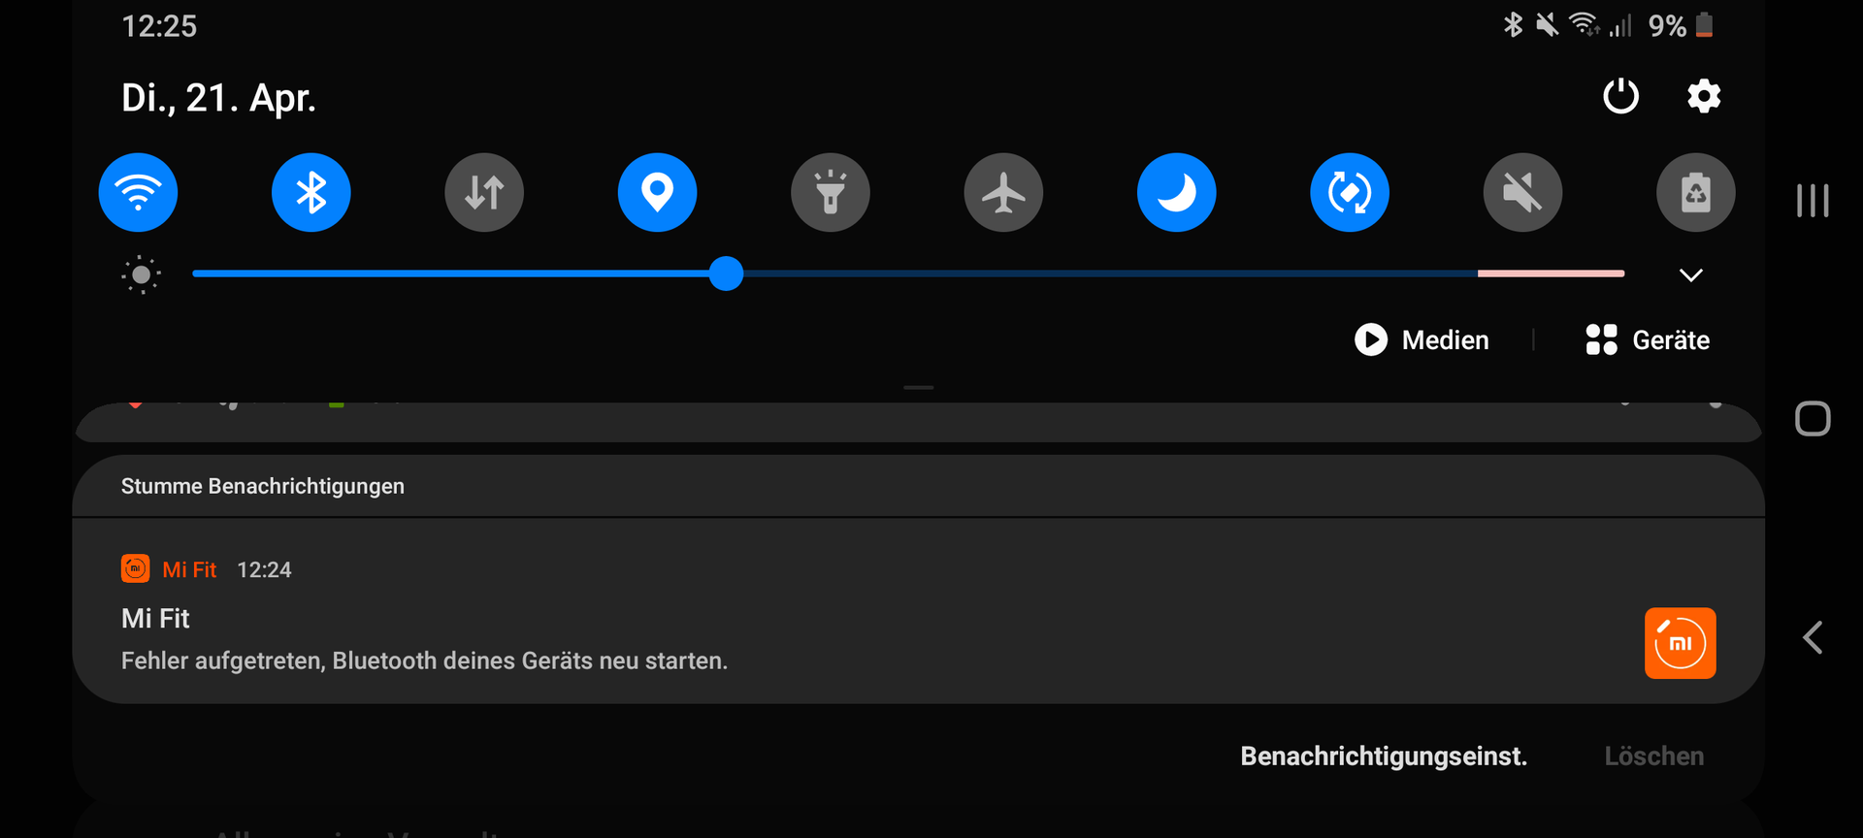Open the Medien panel
The image size is (1863, 838).
(1422, 339)
